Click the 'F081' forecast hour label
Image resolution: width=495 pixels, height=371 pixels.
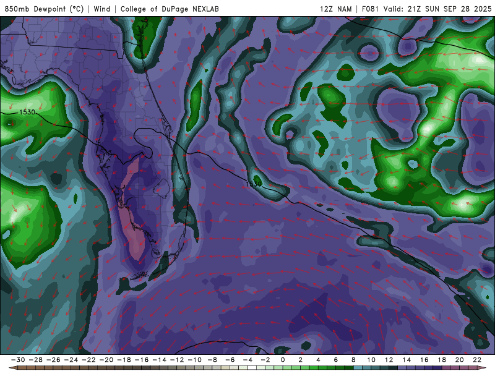coord(370,9)
